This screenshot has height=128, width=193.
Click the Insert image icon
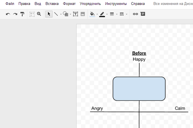[x=83, y=14]
